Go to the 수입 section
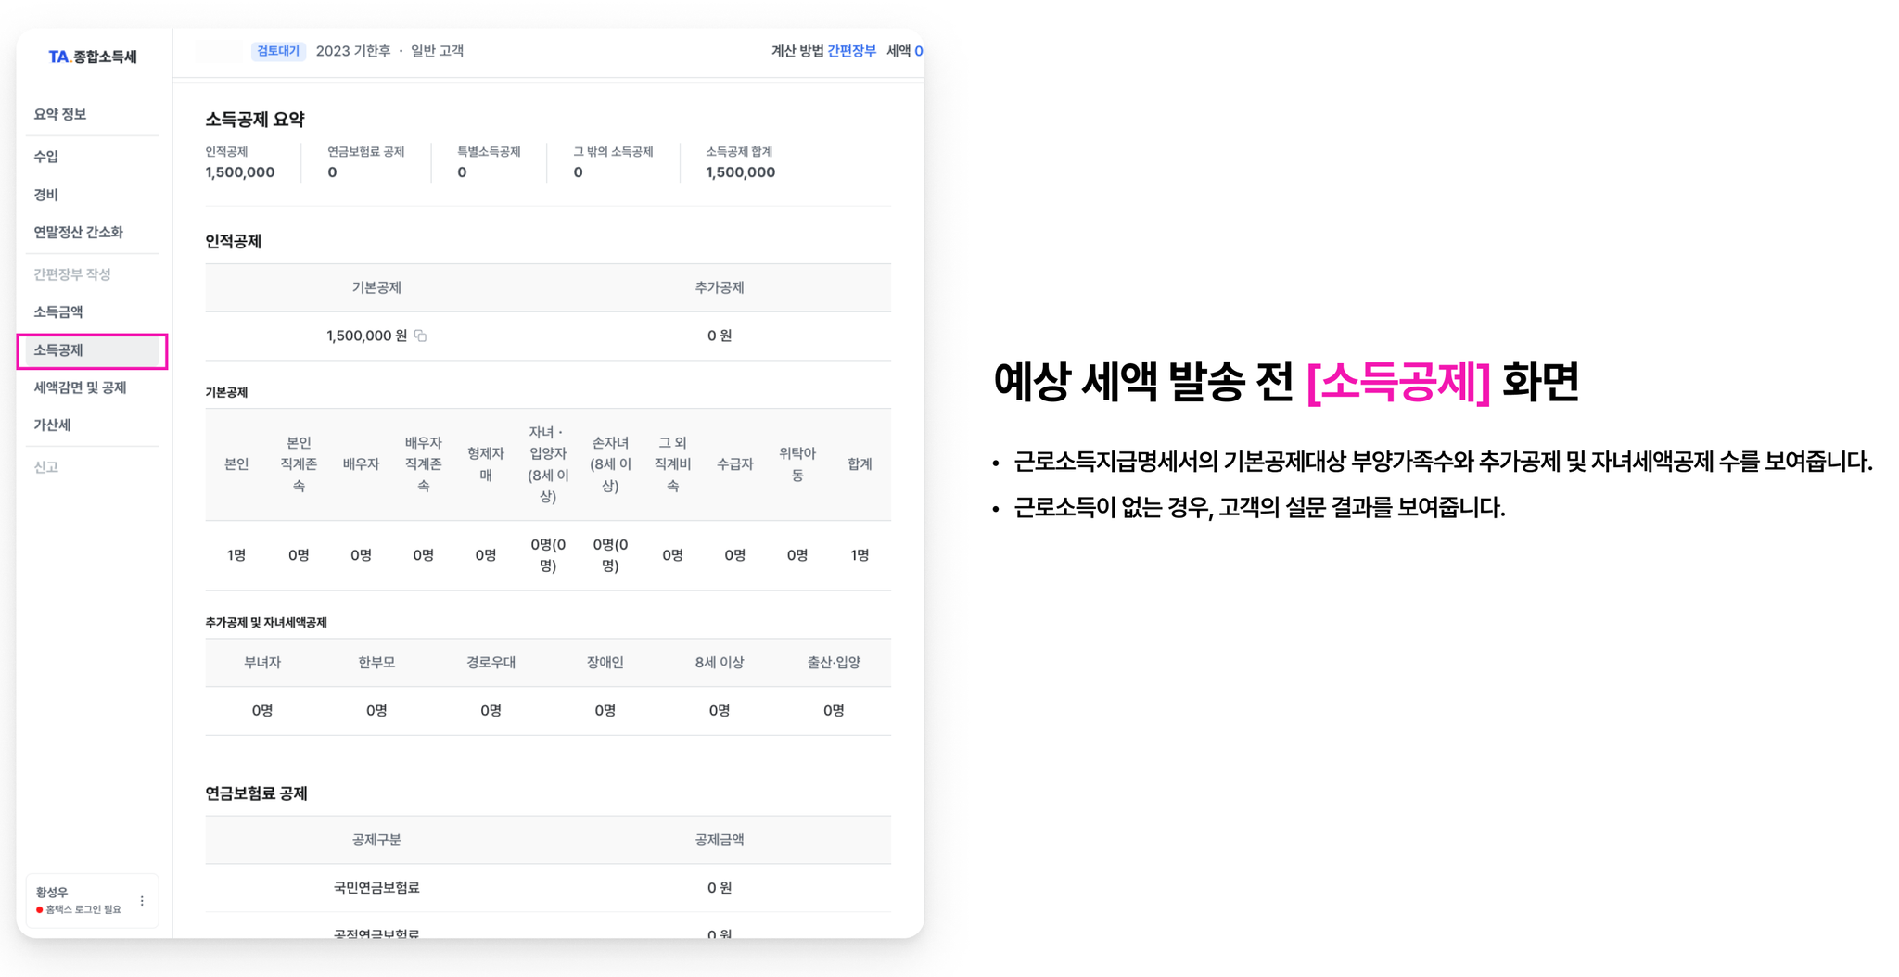Viewport: 1899px width, 977px height. 46,157
